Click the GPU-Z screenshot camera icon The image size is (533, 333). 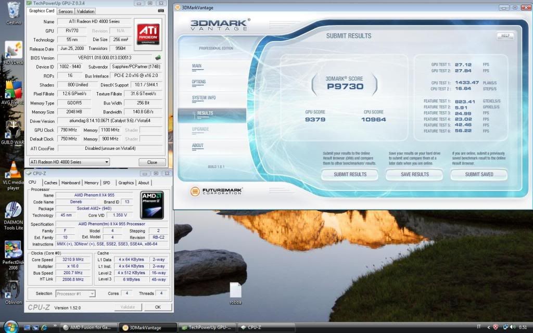point(161,11)
